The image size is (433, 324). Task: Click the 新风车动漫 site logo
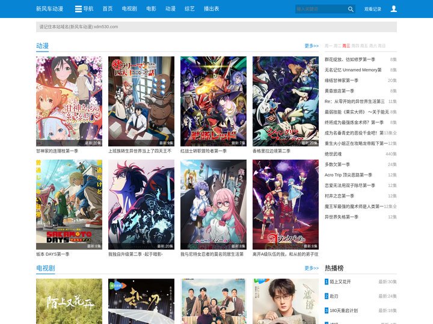(x=50, y=9)
